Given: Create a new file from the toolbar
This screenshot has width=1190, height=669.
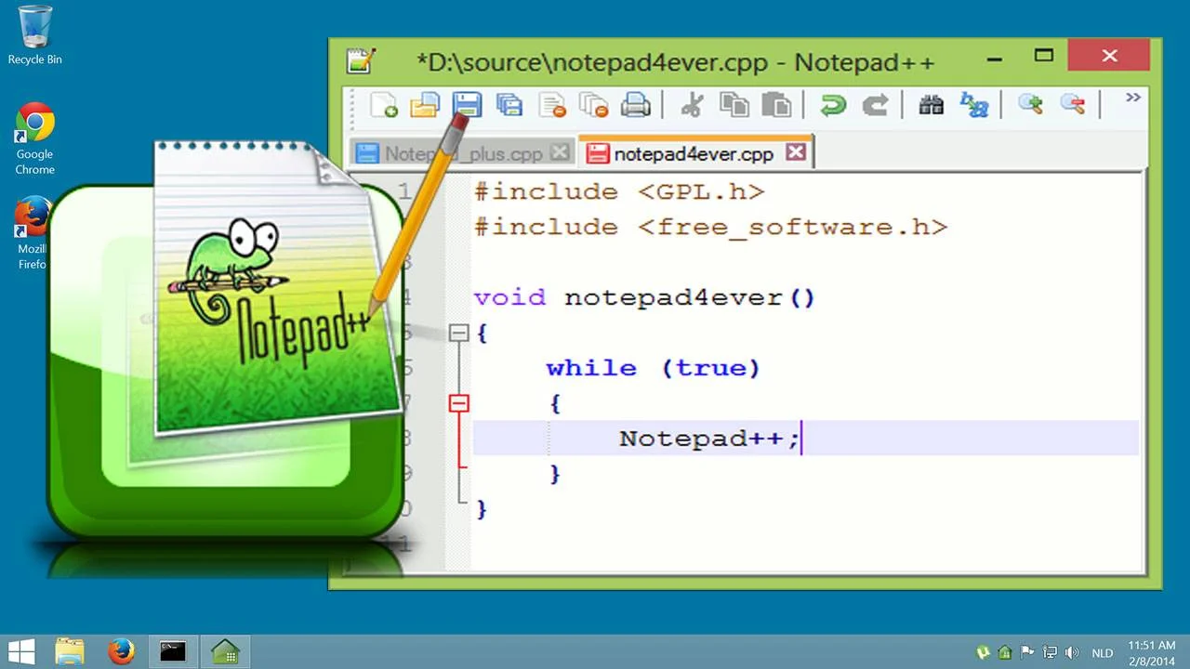Looking at the screenshot, I should pyautogui.click(x=383, y=105).
